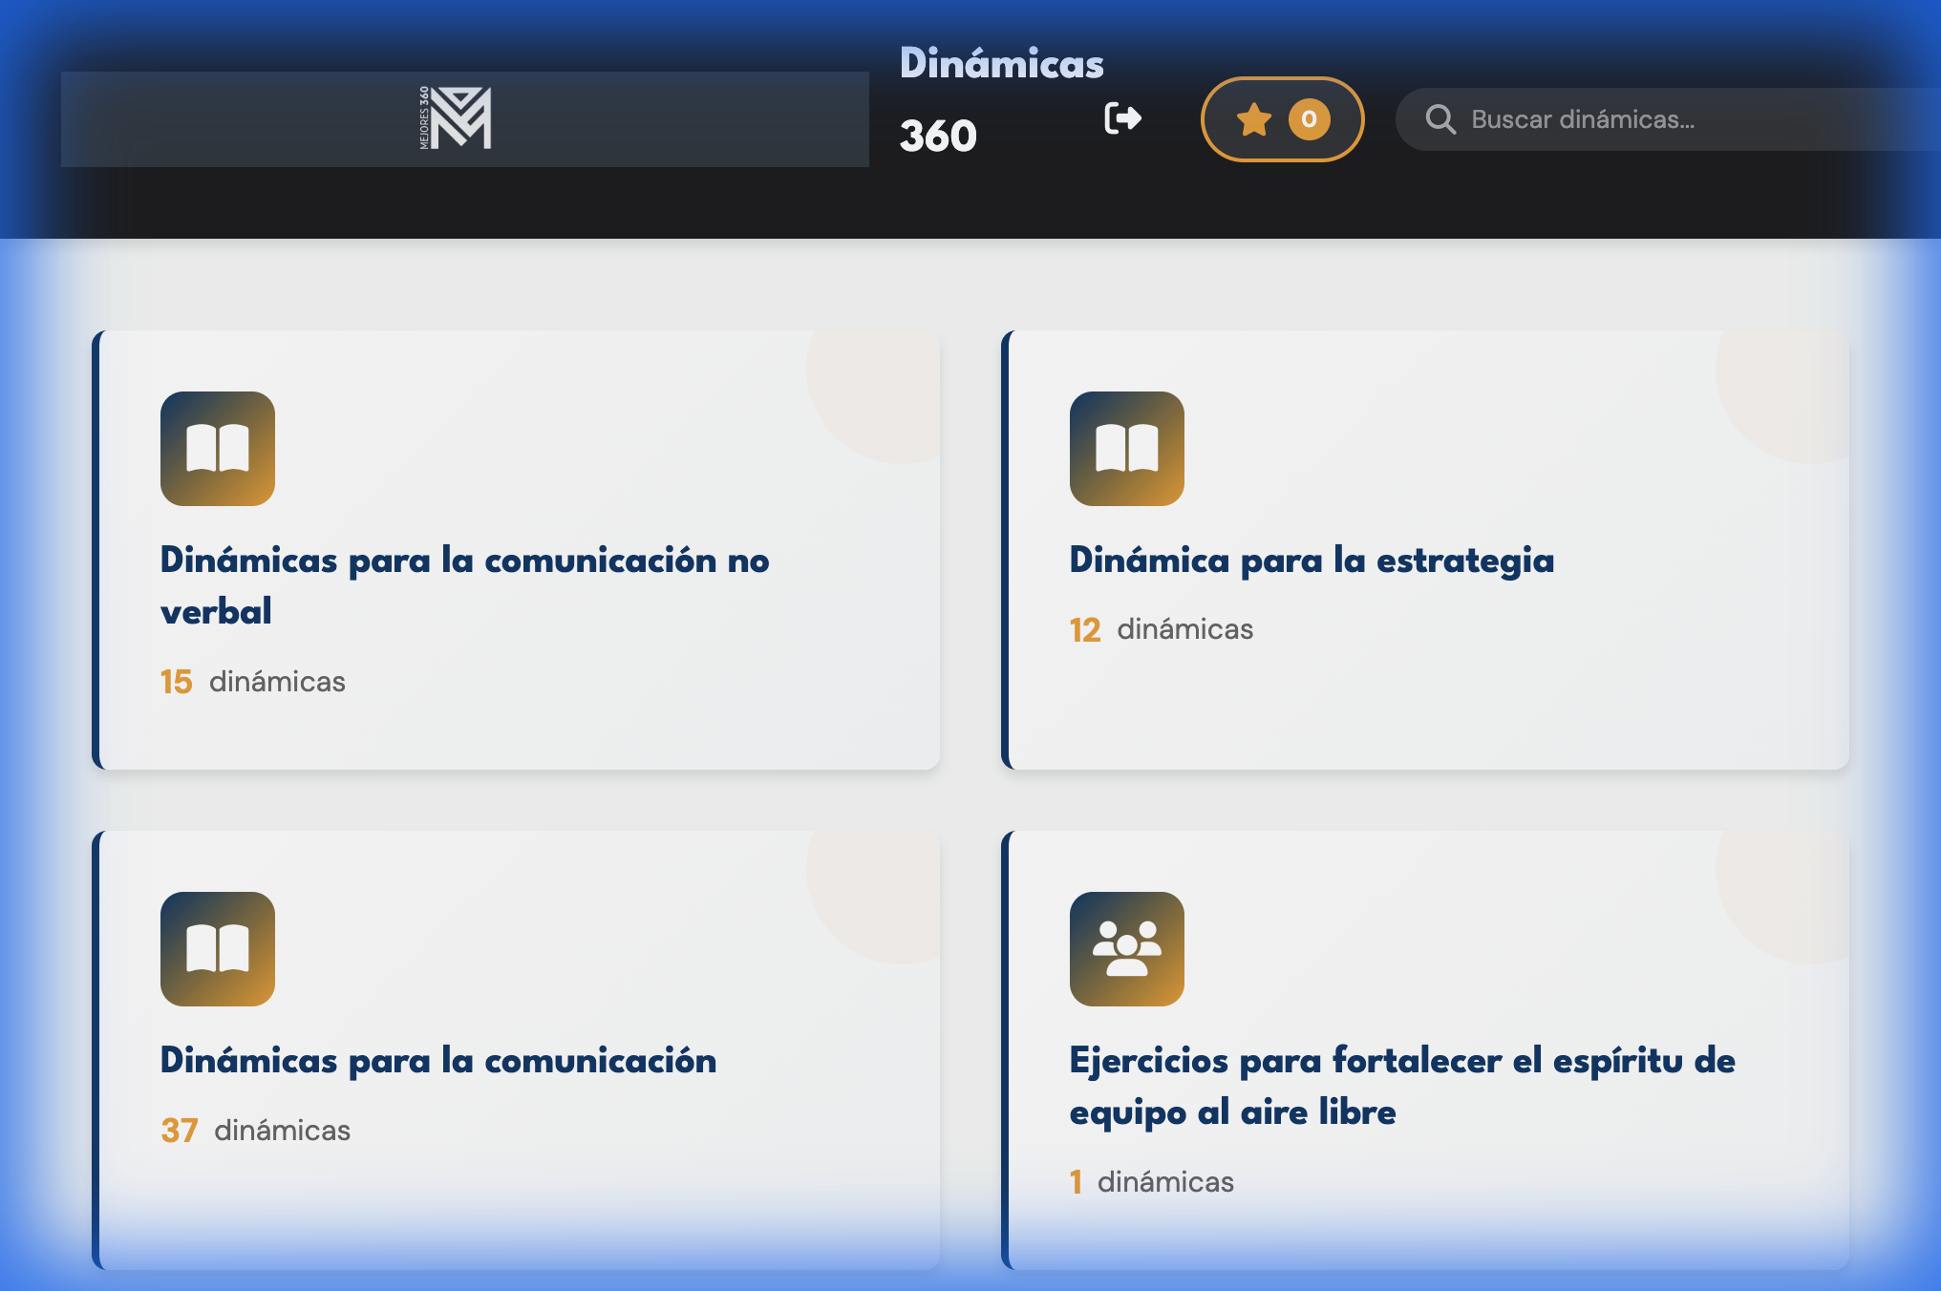1941x1291 pixels.
Task: Click the '37 dinámicas' count label
Action: [x=255, y=1131]
